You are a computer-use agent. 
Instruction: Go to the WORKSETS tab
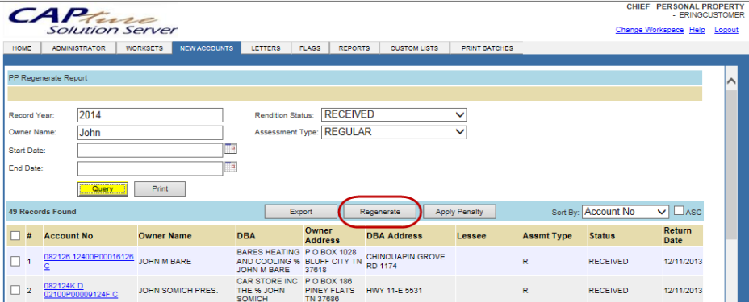[144, 48]
